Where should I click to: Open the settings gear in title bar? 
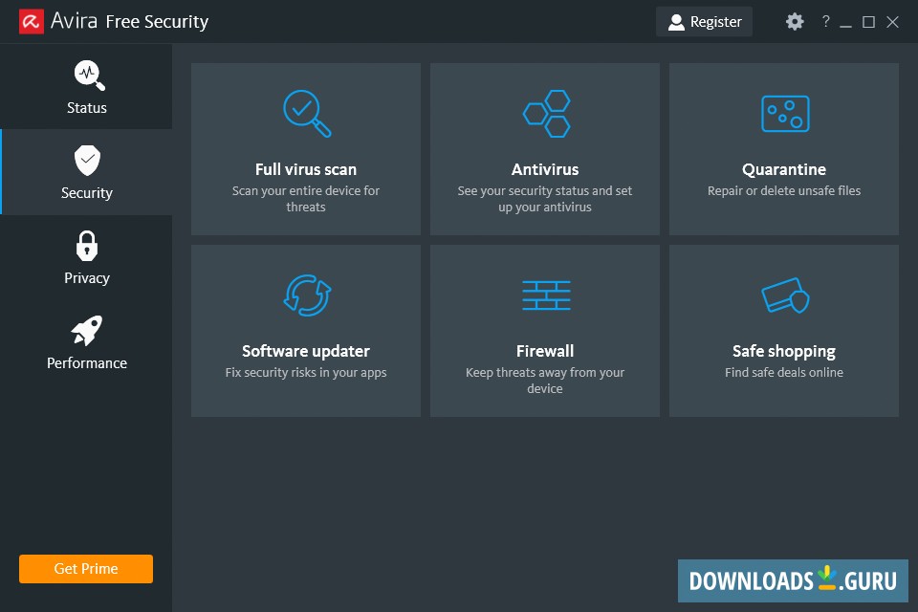(x=795, y=20)
